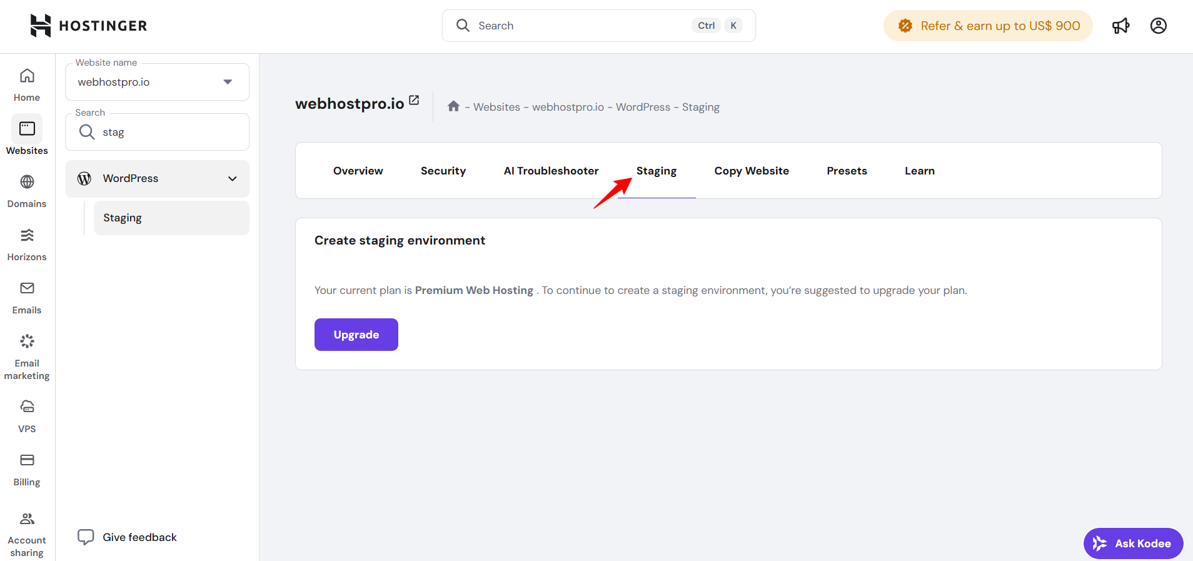This screenshot has height=561, width=1193.
Task: Switch to the Overview tab
Action: click(358, 171)
